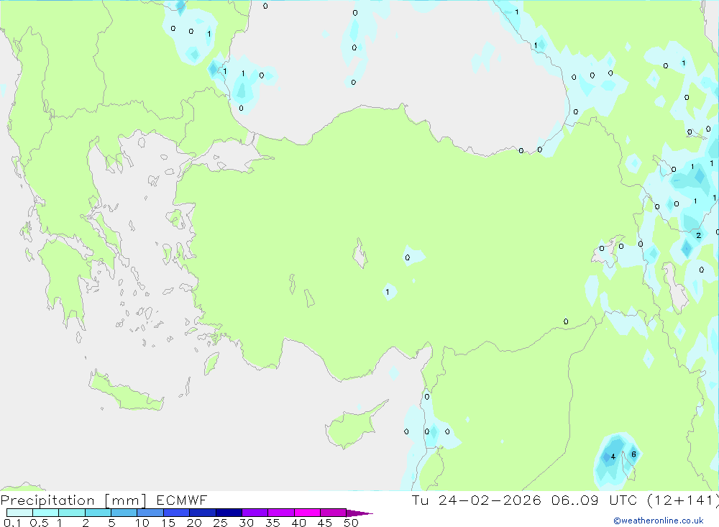Click the date text 24-02-2026
This screenshot has height=527, width=719.
(489, 500)
